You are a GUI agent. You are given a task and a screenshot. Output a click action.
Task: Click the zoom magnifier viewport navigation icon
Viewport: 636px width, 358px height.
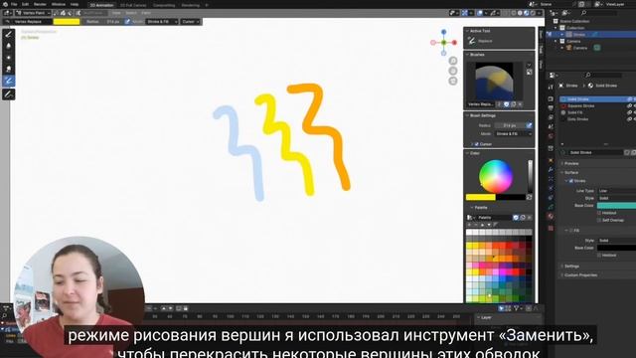(453, 61)
